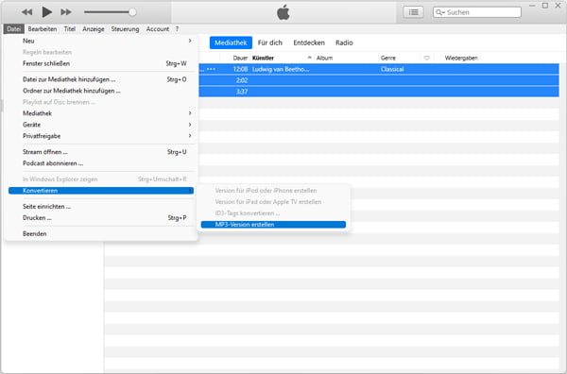Switch to the Für dich tab
567x374 pixels.
[269, 42]
